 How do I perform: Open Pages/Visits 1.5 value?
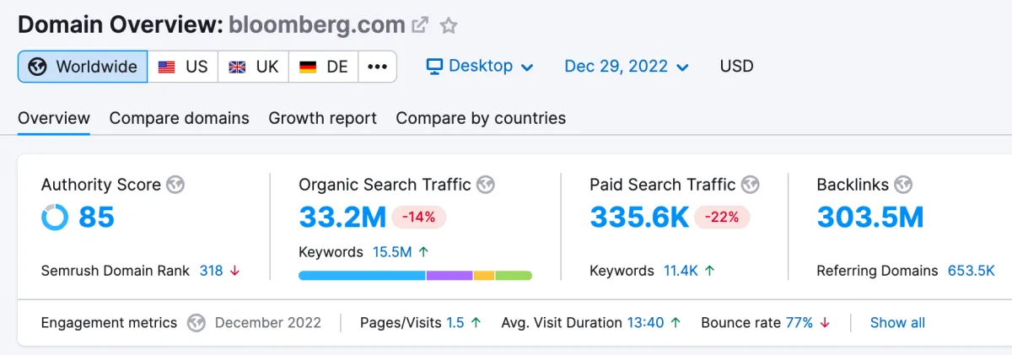455,323
